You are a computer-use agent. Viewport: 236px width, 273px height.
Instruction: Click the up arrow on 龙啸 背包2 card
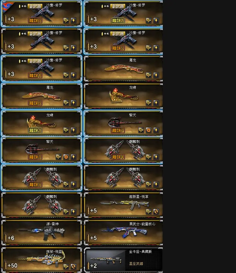click(73, 130)
